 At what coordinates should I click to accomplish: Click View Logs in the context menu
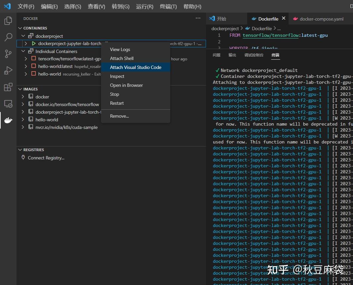(x=120, y=49)
